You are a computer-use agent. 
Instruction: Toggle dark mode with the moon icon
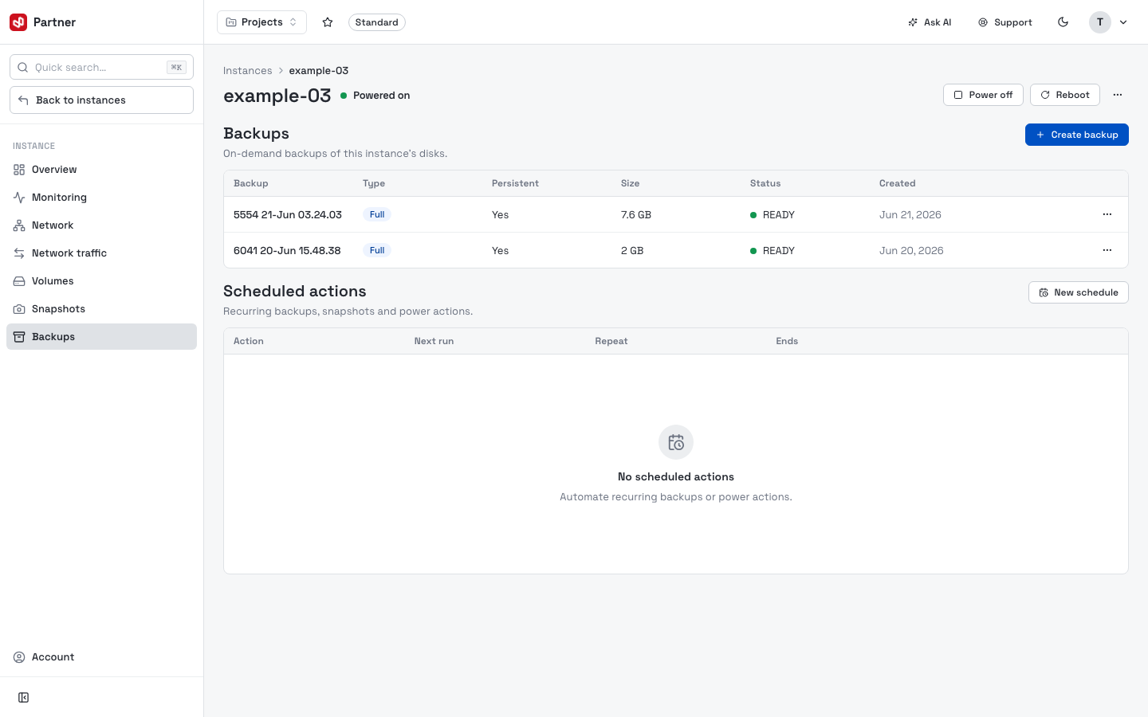1063,22
